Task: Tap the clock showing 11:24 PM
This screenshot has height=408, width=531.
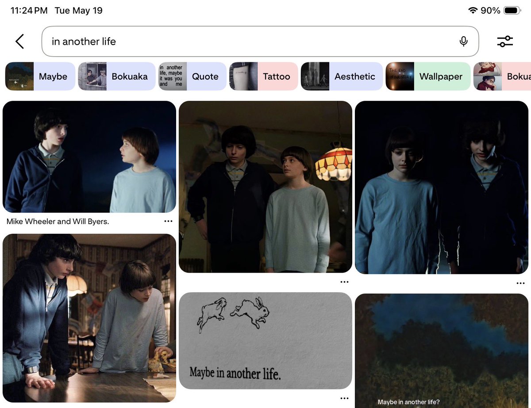Action: (29, 11)
